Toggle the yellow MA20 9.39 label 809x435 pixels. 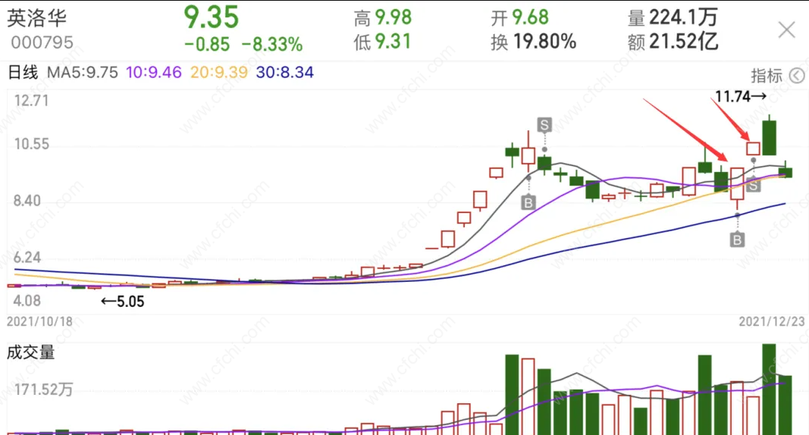click(219, 72)
